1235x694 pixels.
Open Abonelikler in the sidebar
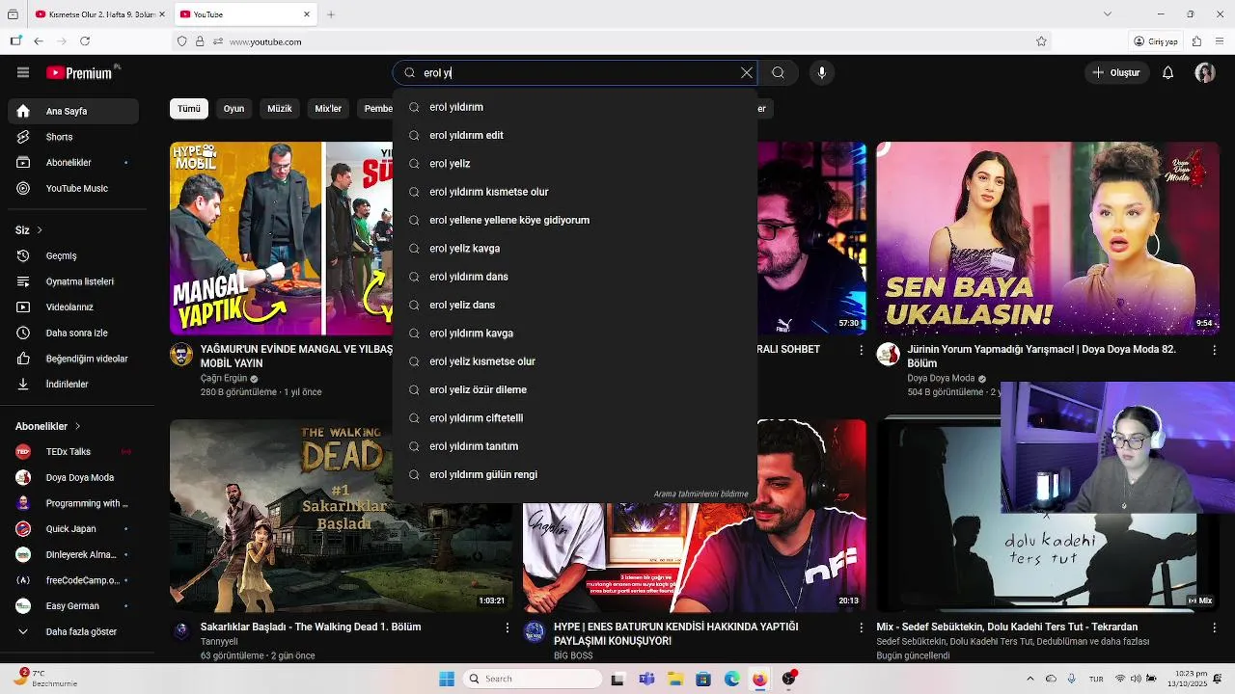point(74,162)
